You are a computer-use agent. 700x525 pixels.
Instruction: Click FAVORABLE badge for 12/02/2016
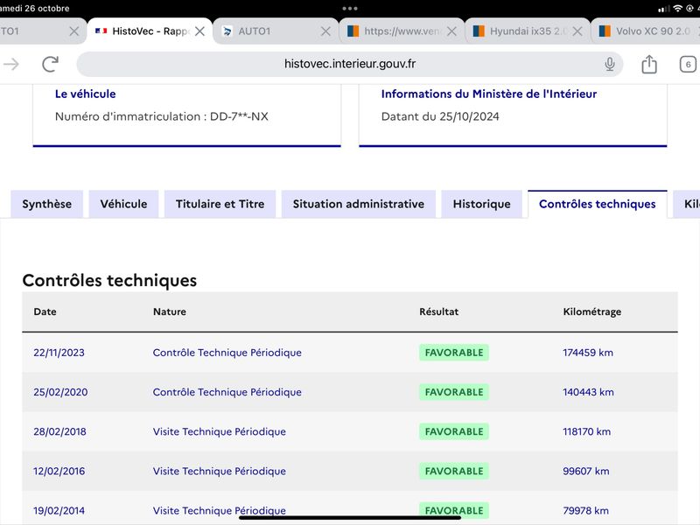pos(454,471)
